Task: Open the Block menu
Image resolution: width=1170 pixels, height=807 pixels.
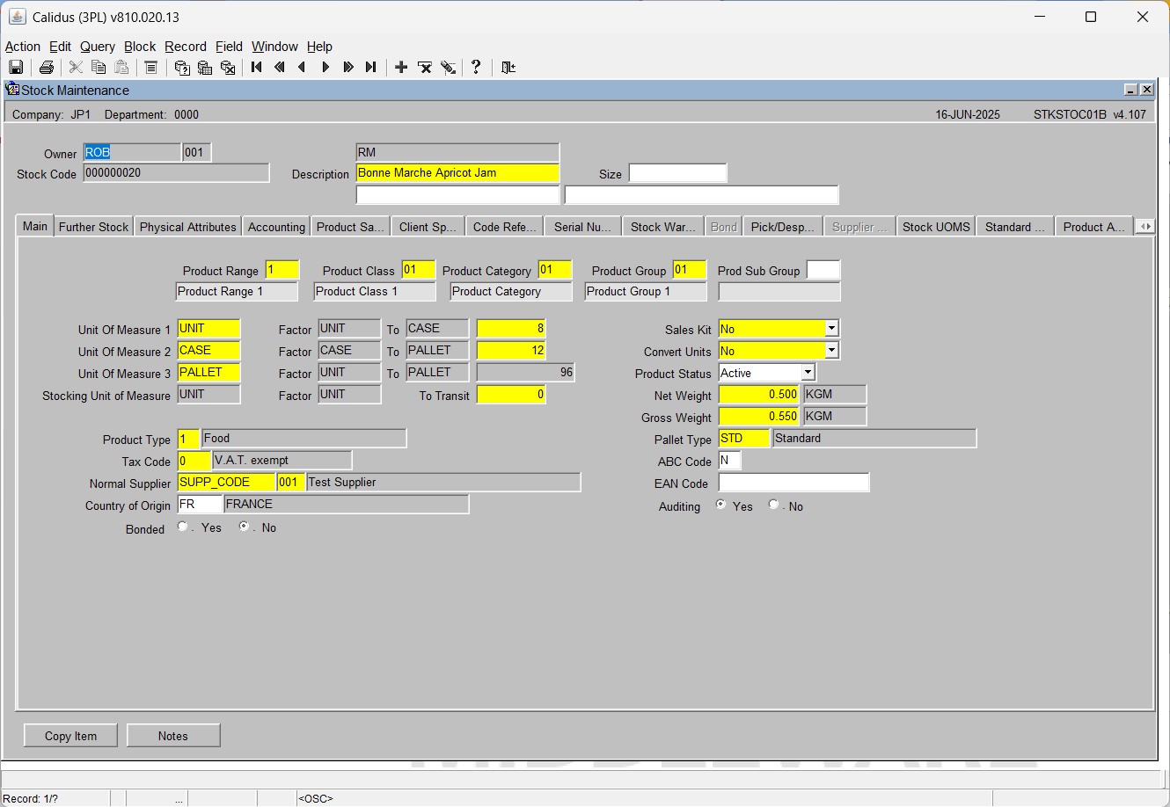Action: pos(140,47)
